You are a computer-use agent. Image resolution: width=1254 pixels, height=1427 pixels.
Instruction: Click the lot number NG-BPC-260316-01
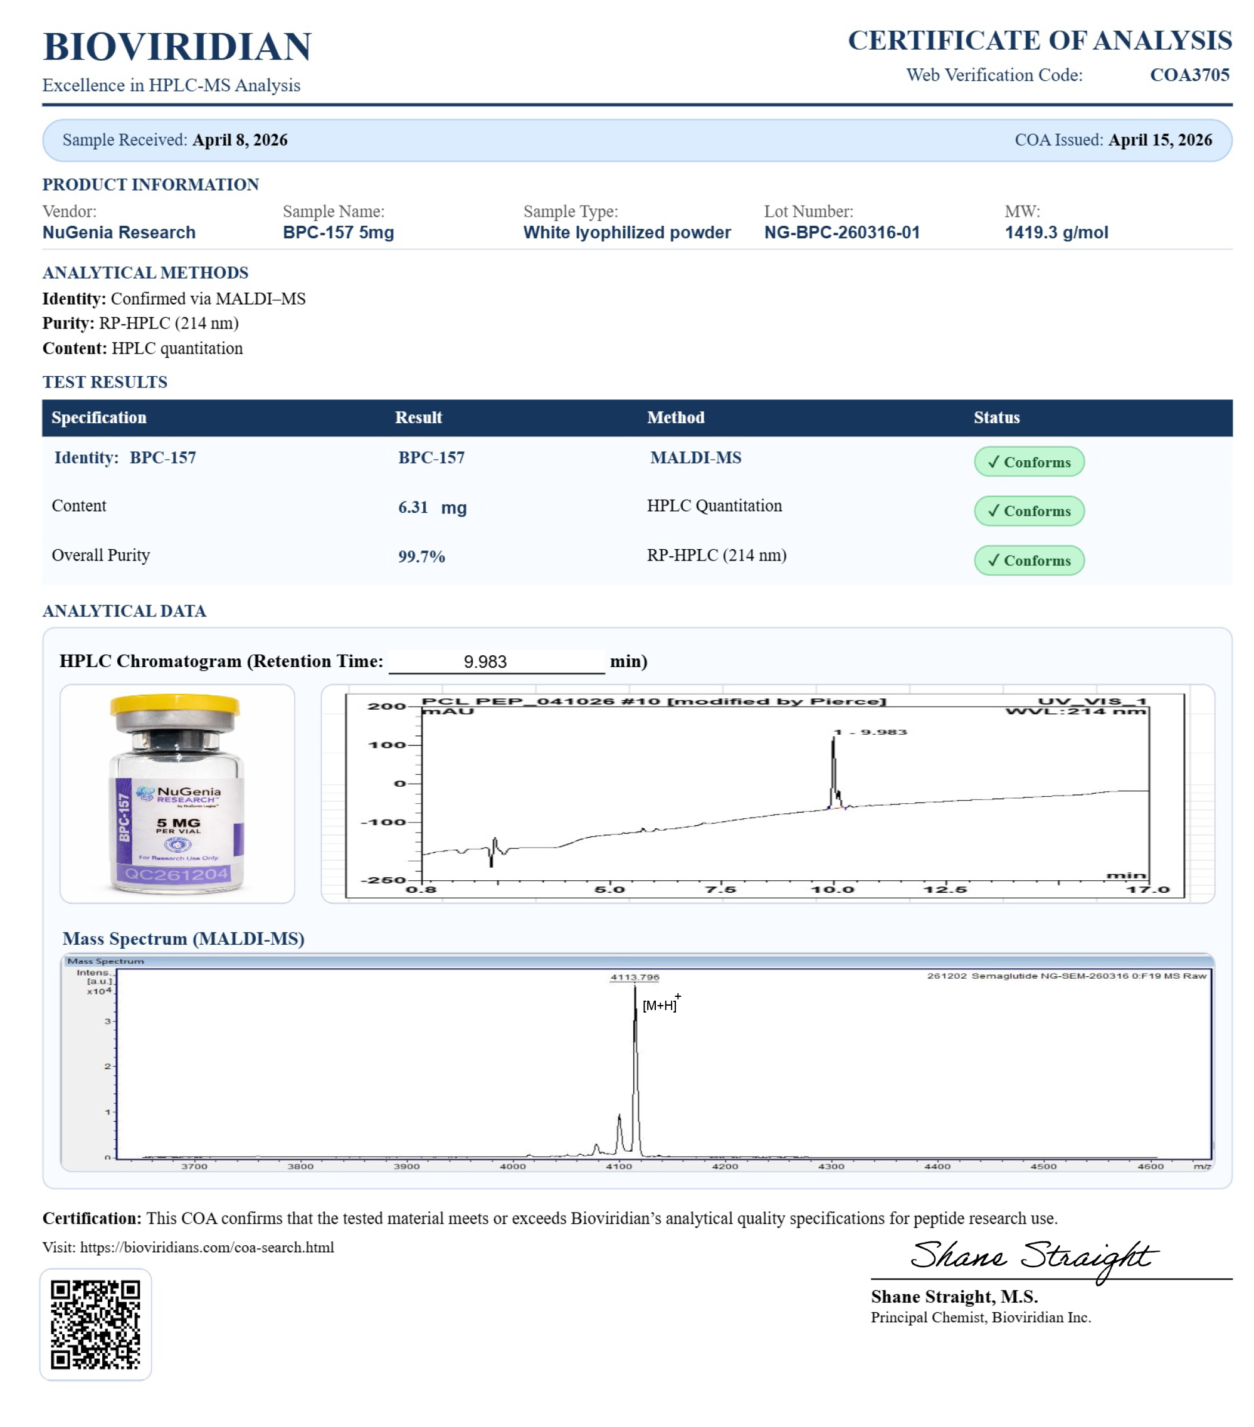(841, 233)
